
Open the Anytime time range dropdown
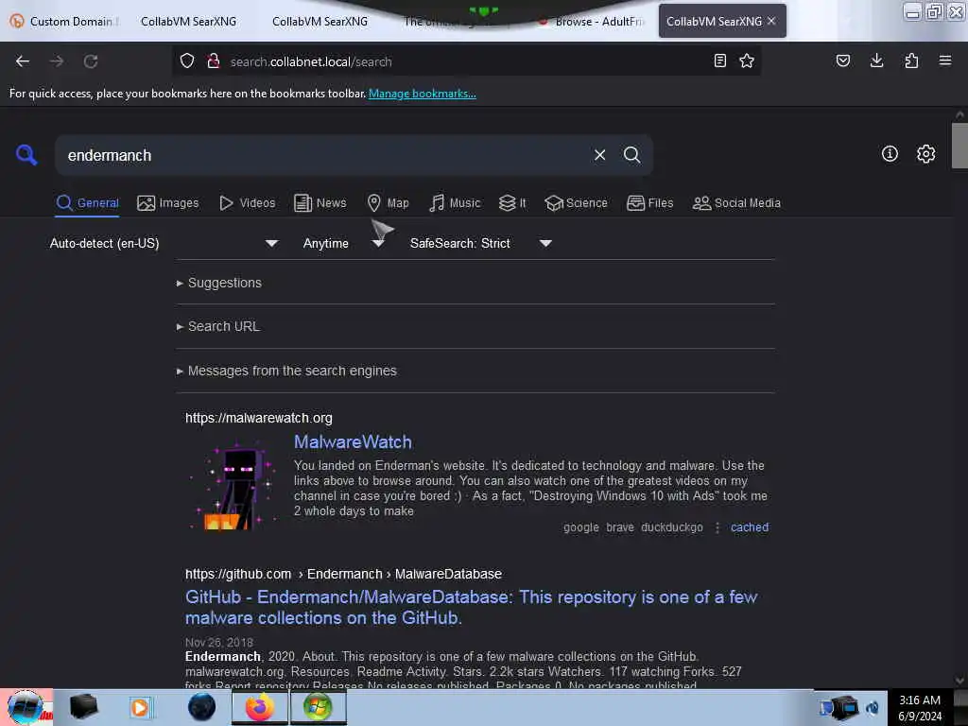point(344,243)
